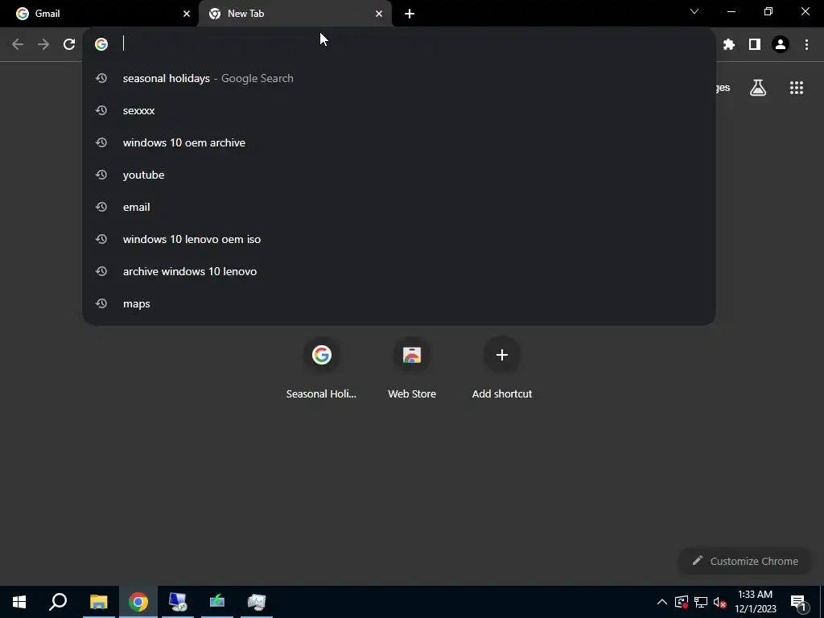Select the New Tab tab
824x618 pixels.
295,14
